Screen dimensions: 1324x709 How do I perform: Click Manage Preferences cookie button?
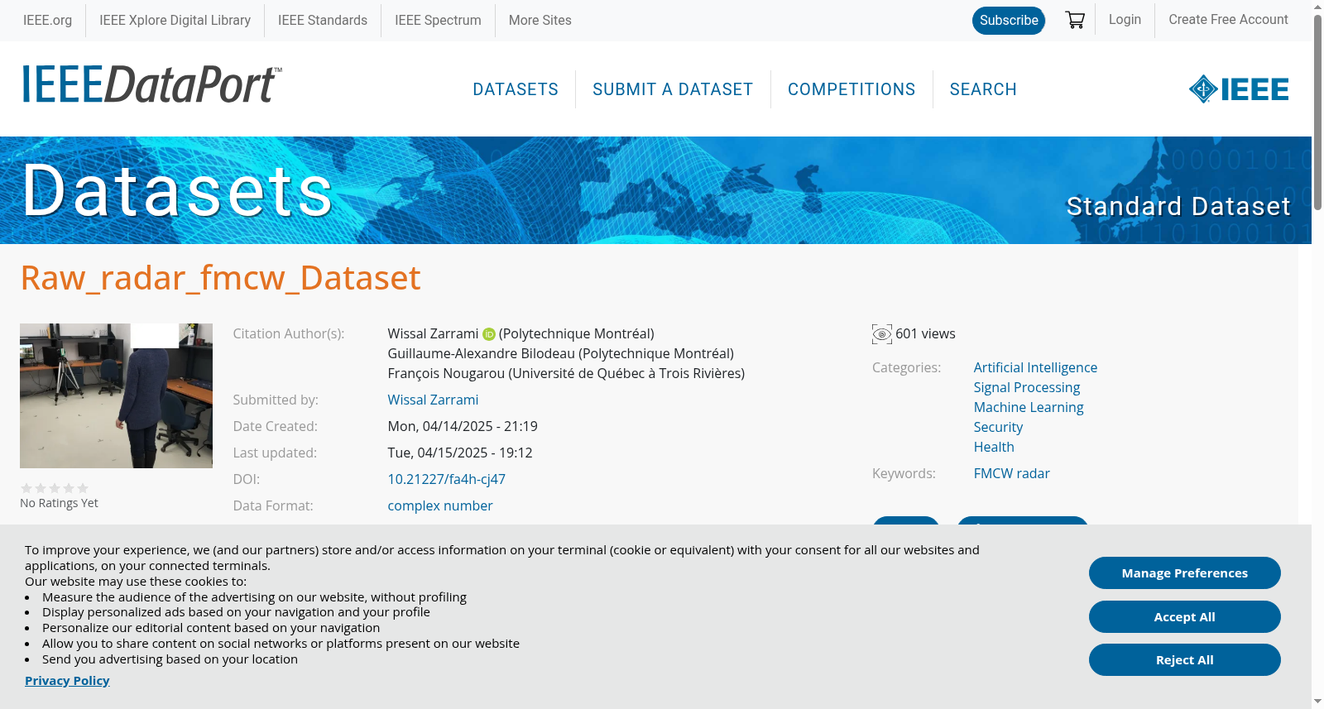pyautogui.click(x=1185, y=573)
